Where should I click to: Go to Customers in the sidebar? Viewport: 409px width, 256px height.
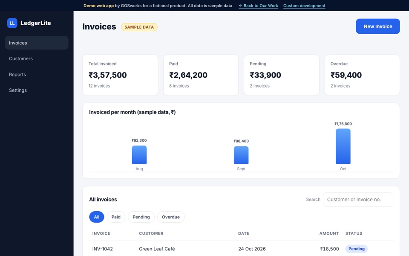point(37,58)
